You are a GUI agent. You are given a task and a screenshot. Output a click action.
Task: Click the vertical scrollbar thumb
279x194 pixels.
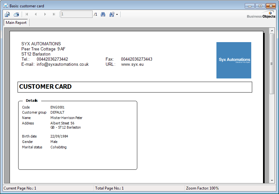[x=272, y=64]
